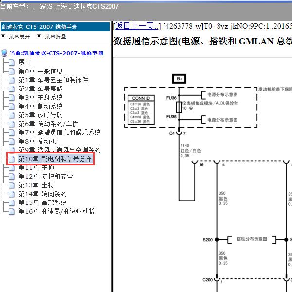This screenshot has width=292, height=292.
Task: Open 第9章 暖风、通风与空调系统
Action: [x=59, y=149]
